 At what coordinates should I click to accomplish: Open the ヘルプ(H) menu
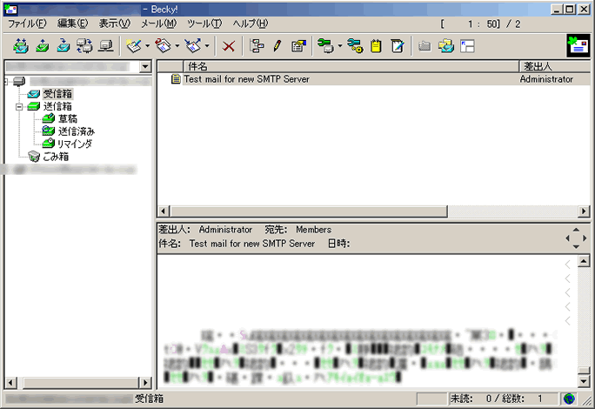click(x=250, y=23)
